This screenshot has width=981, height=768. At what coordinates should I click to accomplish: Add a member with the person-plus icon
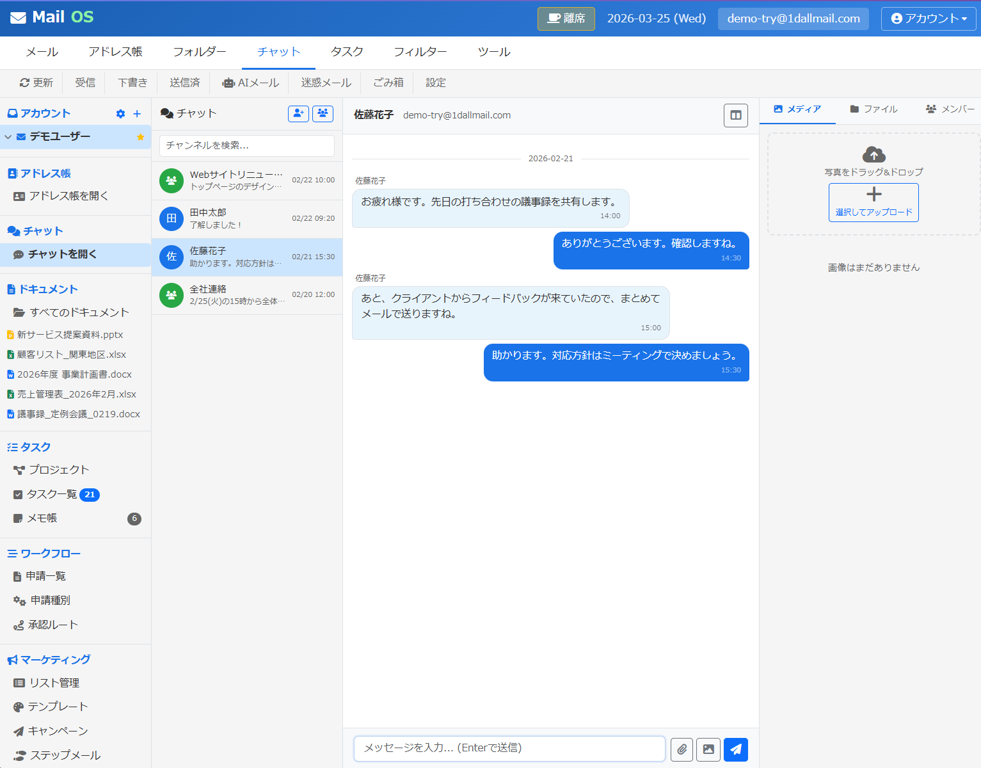pyautogui.click(x=298, y=113)
